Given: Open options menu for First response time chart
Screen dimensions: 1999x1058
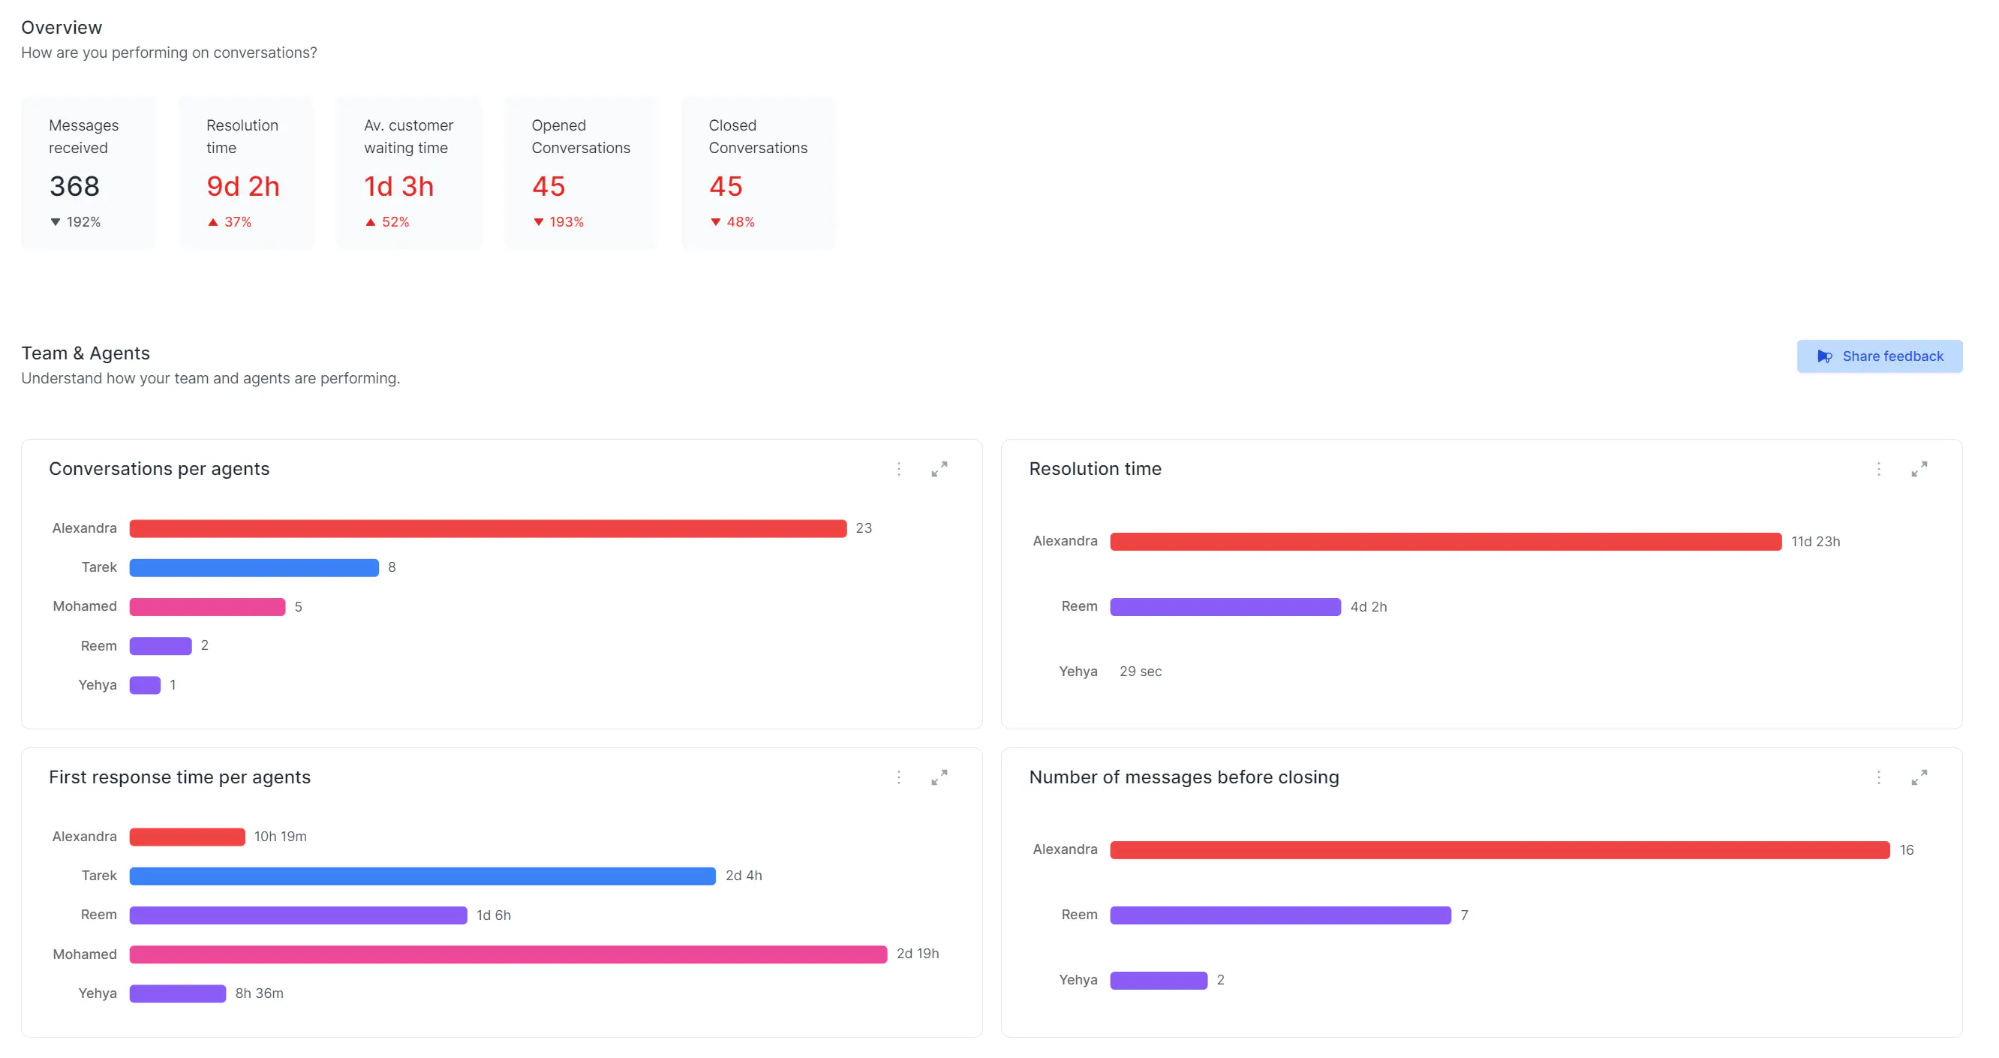Looking at the screenshot, I should pos(899,777).
